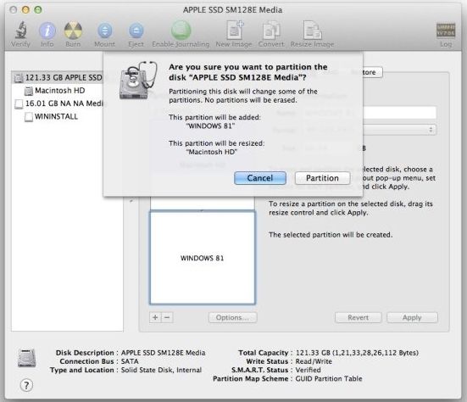Click the Mount toolbar icon
Image resolution: width=467 pixels, height=402 pixels.
pos(105,31)
